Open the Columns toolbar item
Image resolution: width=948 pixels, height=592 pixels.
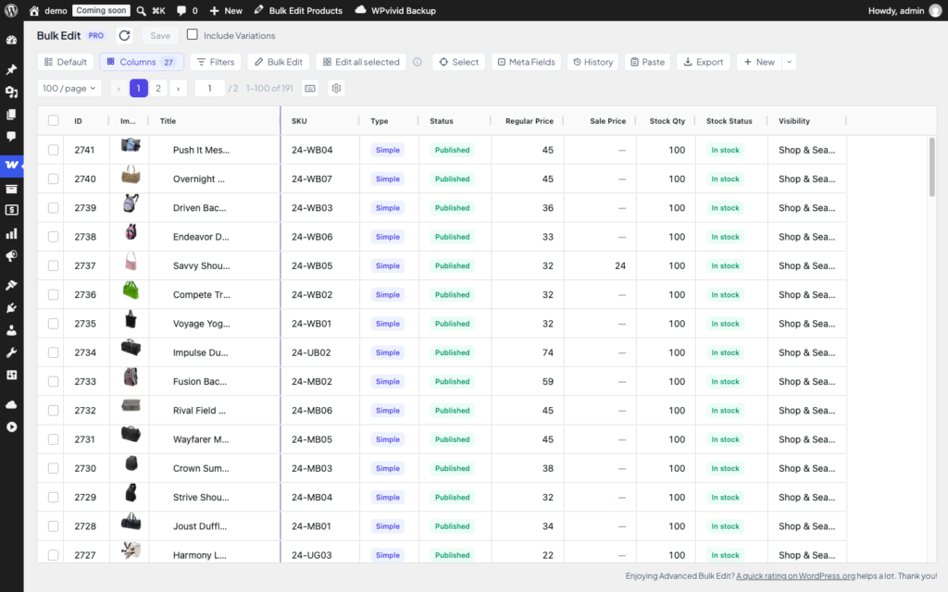(x=142, y=62)
